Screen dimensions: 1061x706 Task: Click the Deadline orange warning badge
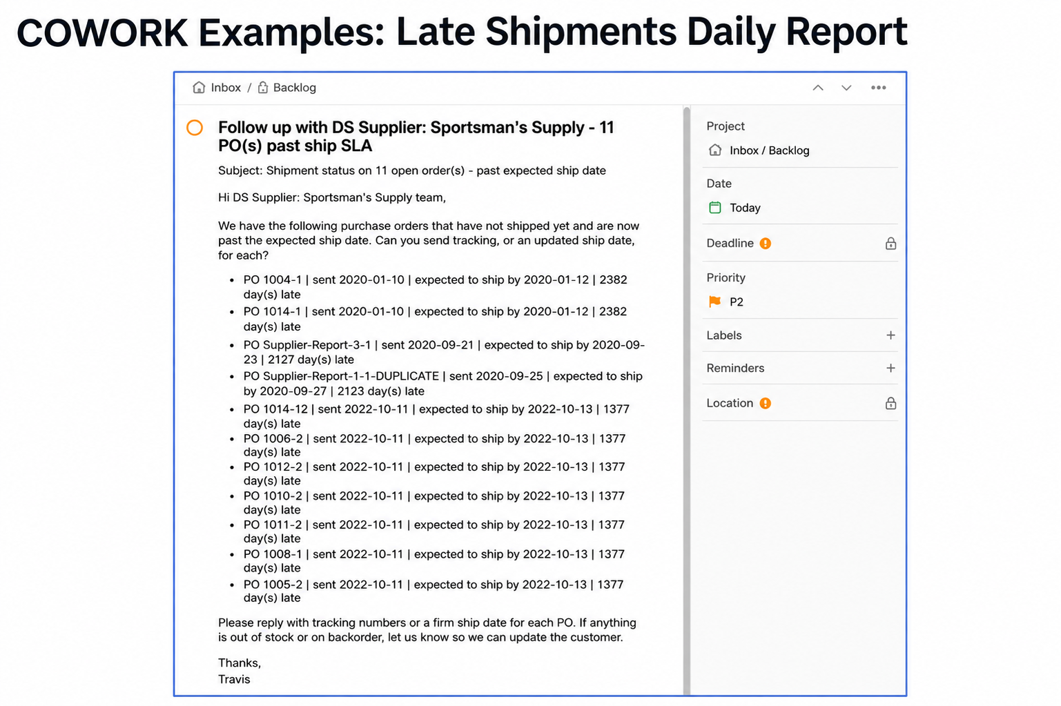point(766,244)
